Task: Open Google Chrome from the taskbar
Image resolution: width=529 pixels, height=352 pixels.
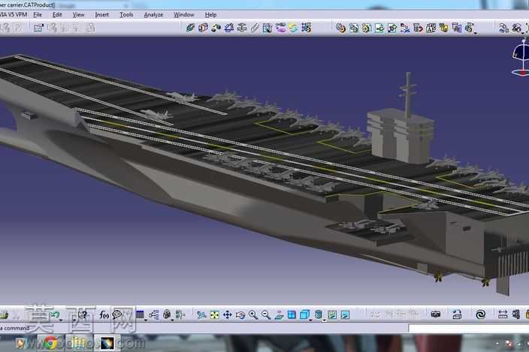Action: (x=50, y=343)
